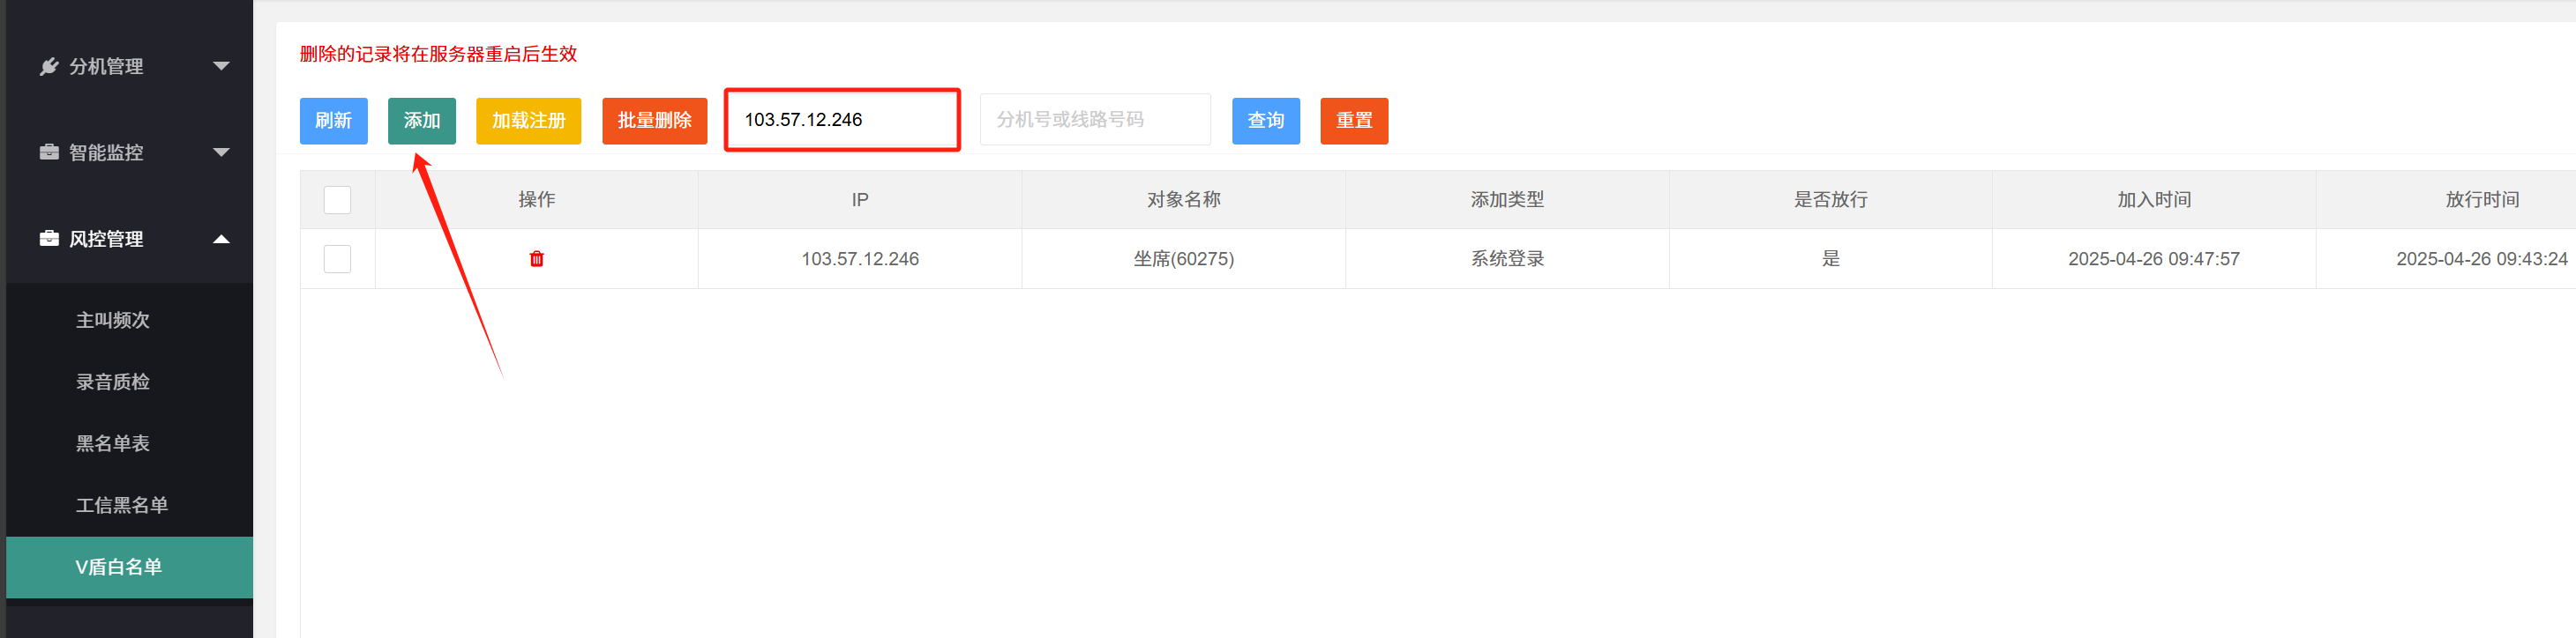Select the V盾白名单 menu item
The height and width of the screenshot is (638, 2576).
click(x=129, y=568)
